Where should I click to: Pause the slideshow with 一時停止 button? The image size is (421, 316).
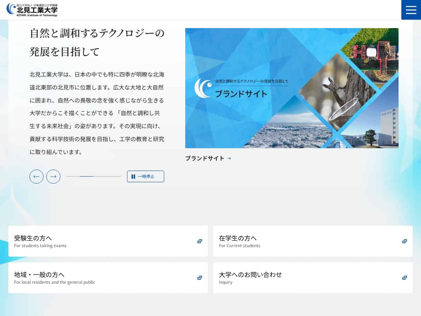(146, 177)
